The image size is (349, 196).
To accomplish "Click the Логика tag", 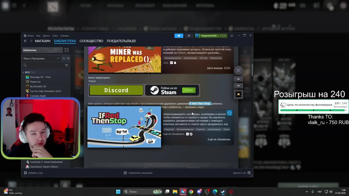I will [x=226, y=129].
